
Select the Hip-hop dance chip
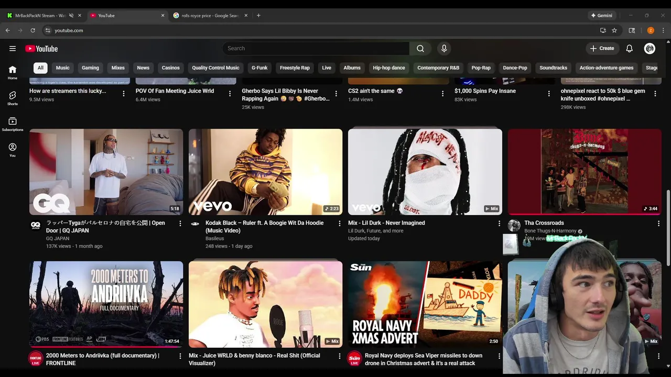[x=389, y=68]
